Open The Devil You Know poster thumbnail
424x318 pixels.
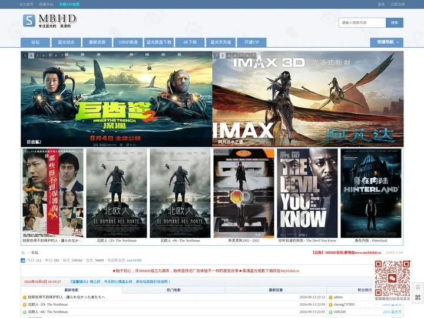307,193
